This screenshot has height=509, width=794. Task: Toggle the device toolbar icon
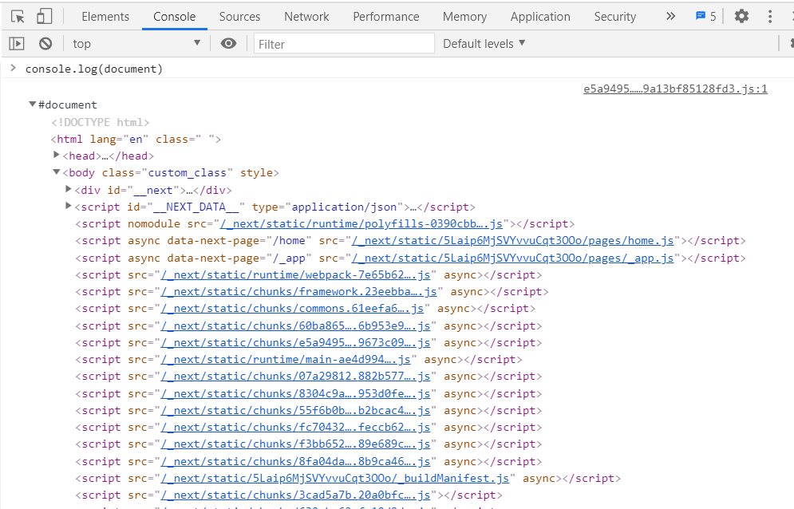click(x=45, y=16)
